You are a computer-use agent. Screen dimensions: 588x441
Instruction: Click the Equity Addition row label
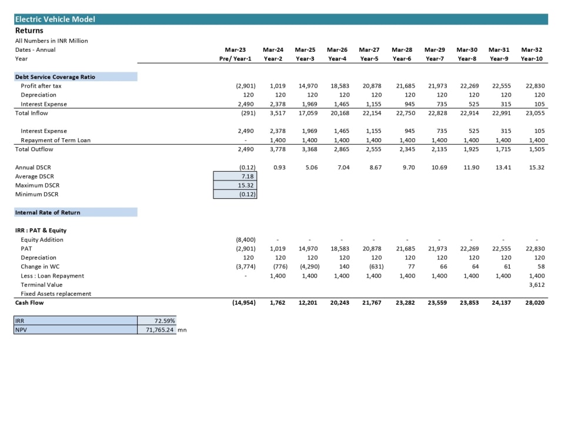tap(42, 240)
